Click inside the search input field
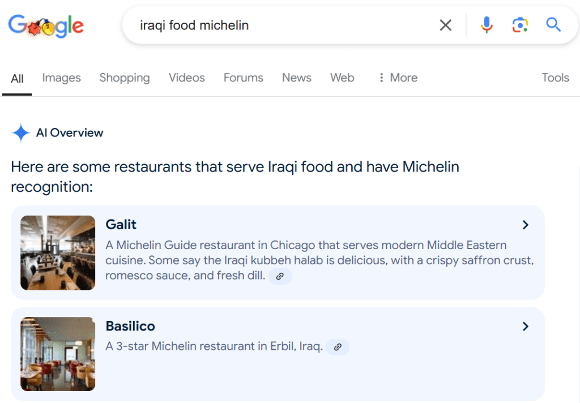Viewport: 580px width, 403px height. click(283, 25)
